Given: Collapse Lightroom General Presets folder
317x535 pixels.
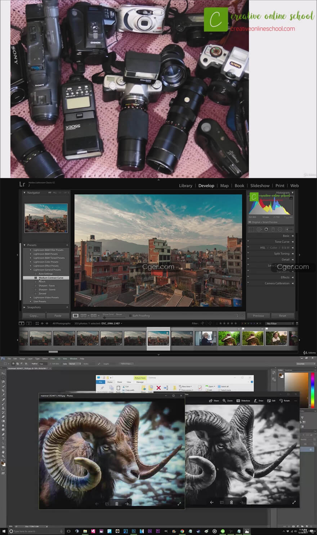Looking at the screenshot, I should click(31, 270).
